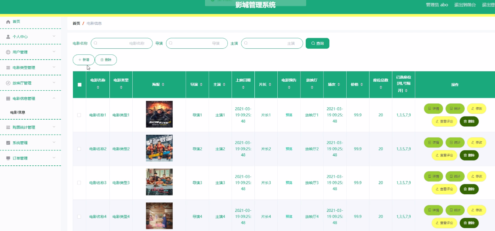
Task: Expand the 电影类型管理 menu chevron
Action: (54, 67)
